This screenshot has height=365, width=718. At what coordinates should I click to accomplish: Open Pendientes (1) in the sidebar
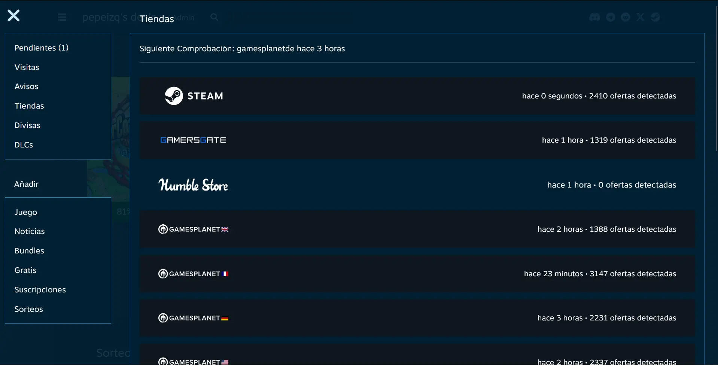[42, 48]
